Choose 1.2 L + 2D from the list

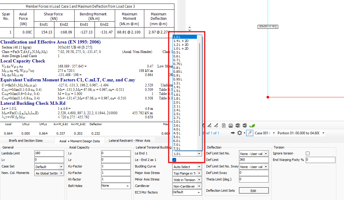pos(185,45)
